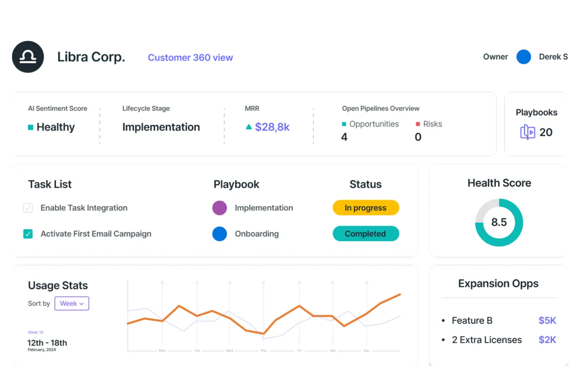586x391 pixels.
Task: Toggle the Activate First Email Campaign checkbox off
Action: pos(28,234)
